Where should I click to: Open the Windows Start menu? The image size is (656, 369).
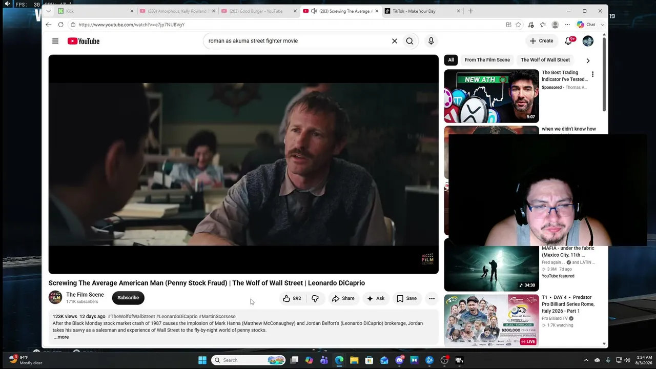pos(202,360)
